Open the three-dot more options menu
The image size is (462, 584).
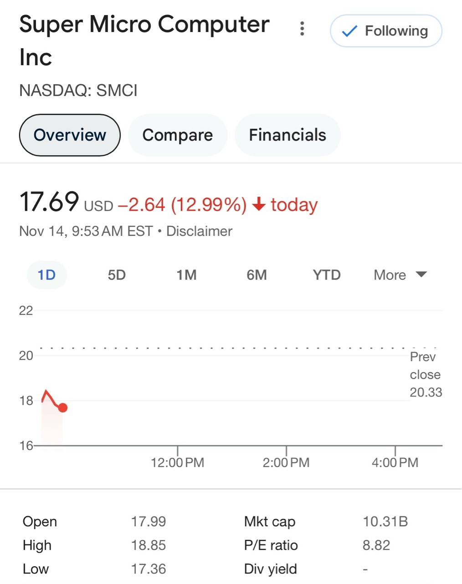(x=302, y=29)
